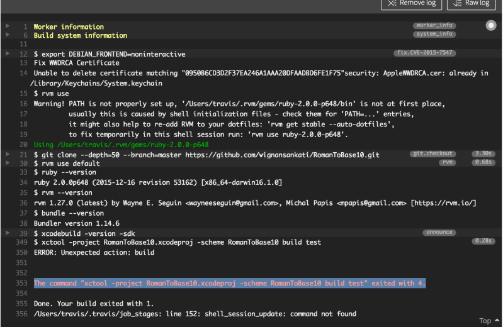Expand the Worker information fold
The image size is (503, 327).
point(8,26)
